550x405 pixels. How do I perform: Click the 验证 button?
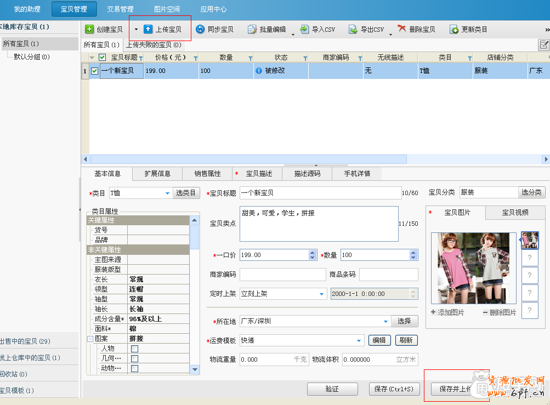click(x=332, y=389)
